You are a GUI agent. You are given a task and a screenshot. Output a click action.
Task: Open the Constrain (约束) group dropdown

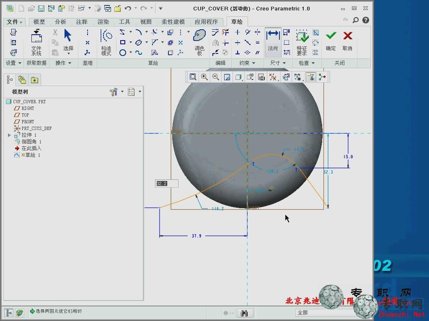(x=247, y=63)
